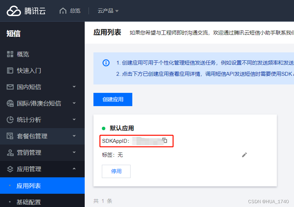Click the home icon next to 总览
The width and height of the screenshot is (294, 207).
[63, 11]
